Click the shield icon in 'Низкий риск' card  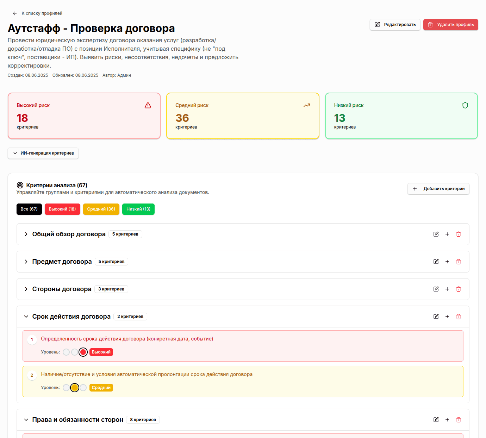coord(465,105)
